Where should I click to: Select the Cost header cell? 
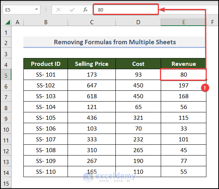pos(138,64)
